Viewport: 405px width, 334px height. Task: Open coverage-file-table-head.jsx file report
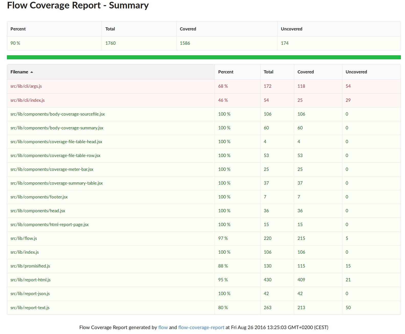56,142
